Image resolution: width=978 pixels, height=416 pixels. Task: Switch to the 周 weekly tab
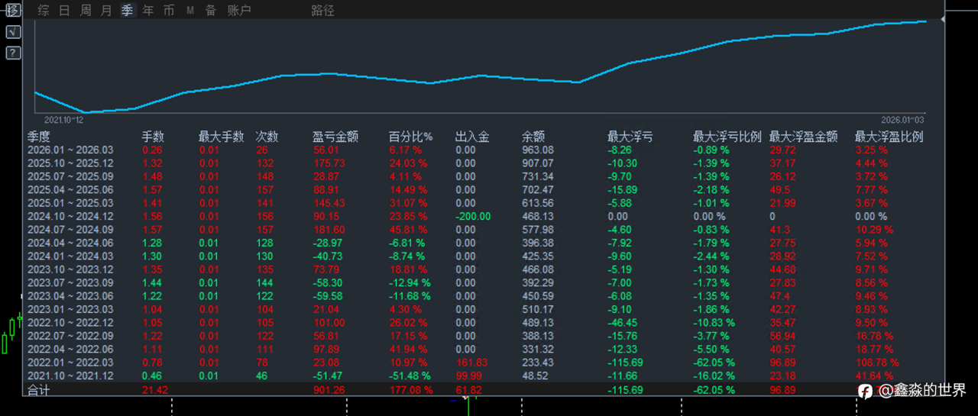click(x=86, y=11)
